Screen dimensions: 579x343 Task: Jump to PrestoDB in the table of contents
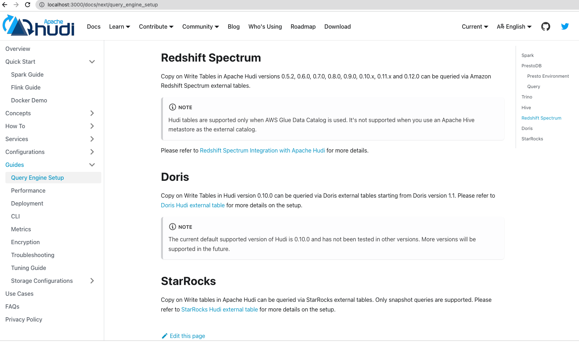(531, 66)
